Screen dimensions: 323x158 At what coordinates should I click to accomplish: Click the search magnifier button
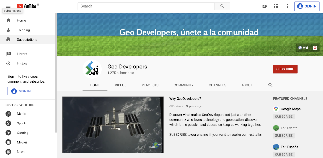pyautogui.click(x=222, y=6)
